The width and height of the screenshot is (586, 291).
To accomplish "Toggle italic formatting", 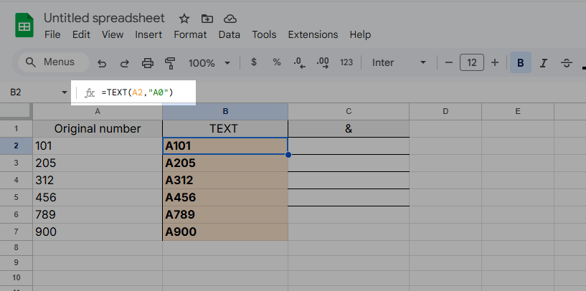I will click(x=544, y=62).
